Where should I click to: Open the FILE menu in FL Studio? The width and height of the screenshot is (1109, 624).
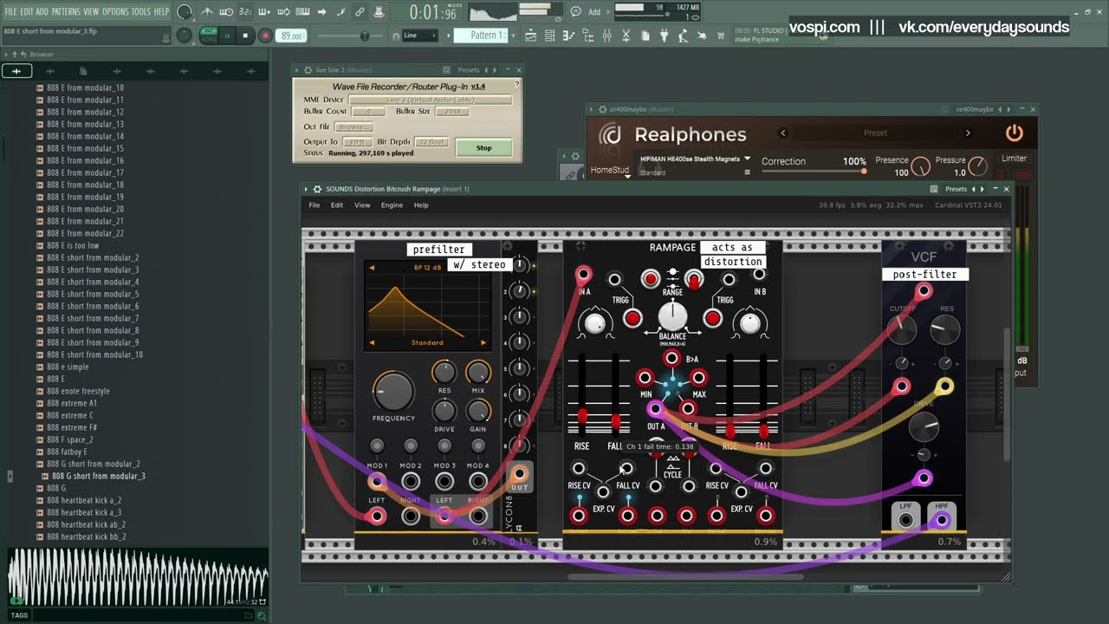[x=10, y=11]
